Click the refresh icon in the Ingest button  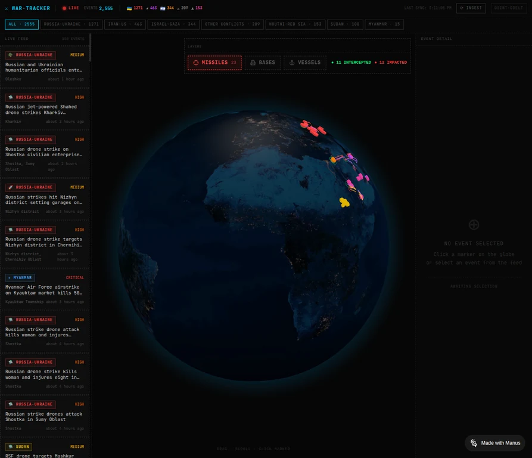(462, 8)
